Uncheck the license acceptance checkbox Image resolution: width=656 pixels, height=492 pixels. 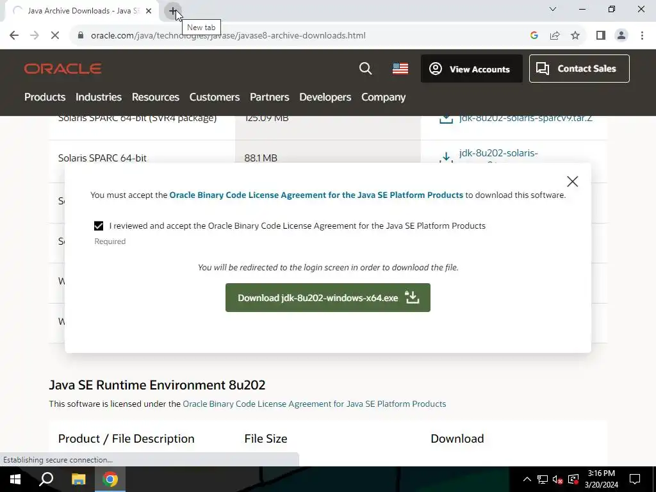(98, 226)
